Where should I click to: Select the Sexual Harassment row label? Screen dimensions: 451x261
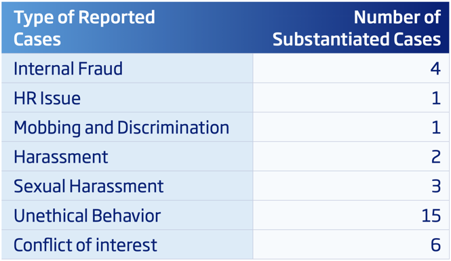click(89, 186)
